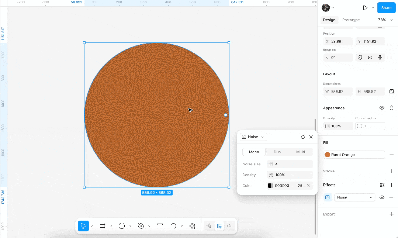
Task: Select the Frame tool in toolbar
Action: (x=103, y=226)
